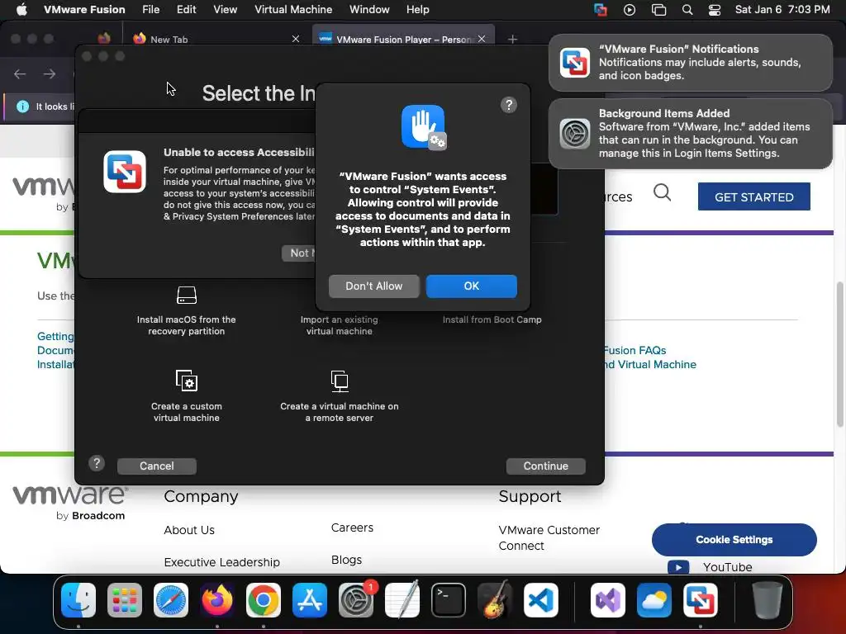846x634 pixels.
Task: Select Install from Boot Camp option
Action: pos(492,319)
